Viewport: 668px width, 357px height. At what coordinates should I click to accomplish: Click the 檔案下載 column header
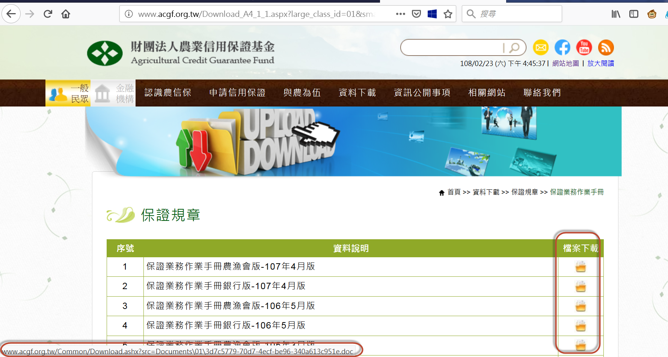(581, 248)
